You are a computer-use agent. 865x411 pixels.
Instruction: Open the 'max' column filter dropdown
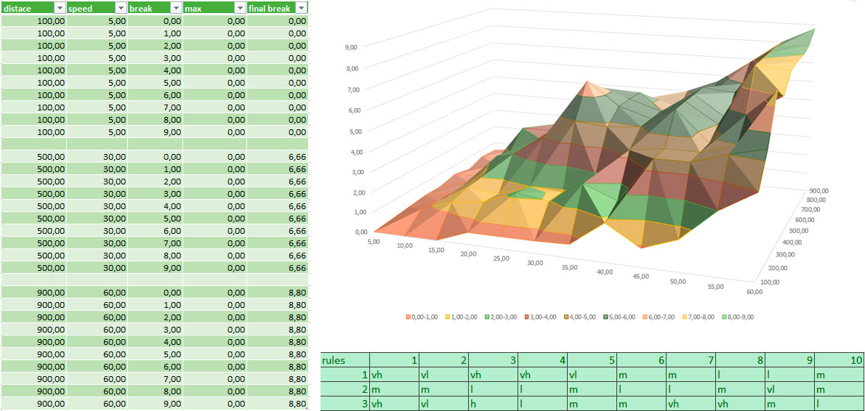(239, 8)
